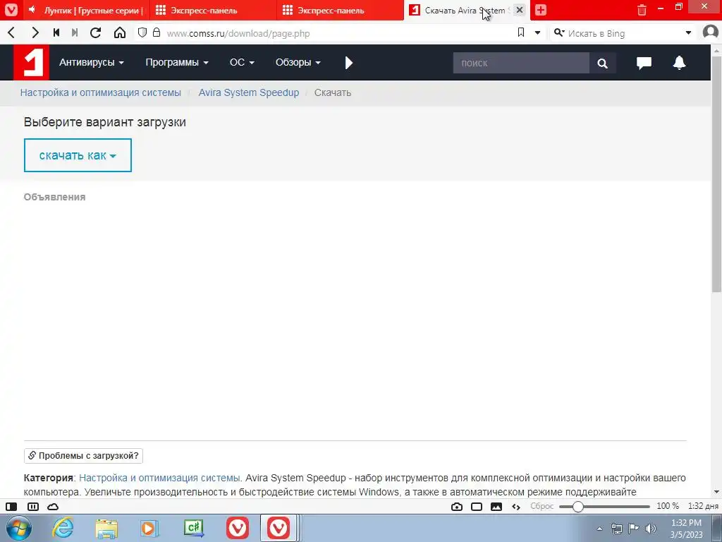
Task: Open Настройка и оптимизация системы breadcrumb
Action: 100,92
